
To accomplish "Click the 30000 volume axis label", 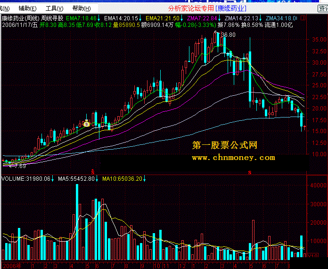I will pyautogui.click(x=319, y=204).
